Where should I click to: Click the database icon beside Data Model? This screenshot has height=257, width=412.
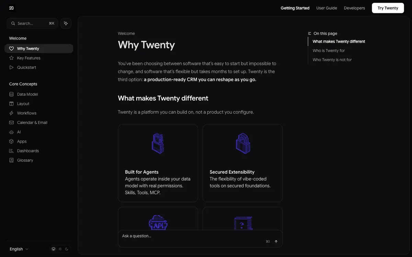click(x=11, y=94)
